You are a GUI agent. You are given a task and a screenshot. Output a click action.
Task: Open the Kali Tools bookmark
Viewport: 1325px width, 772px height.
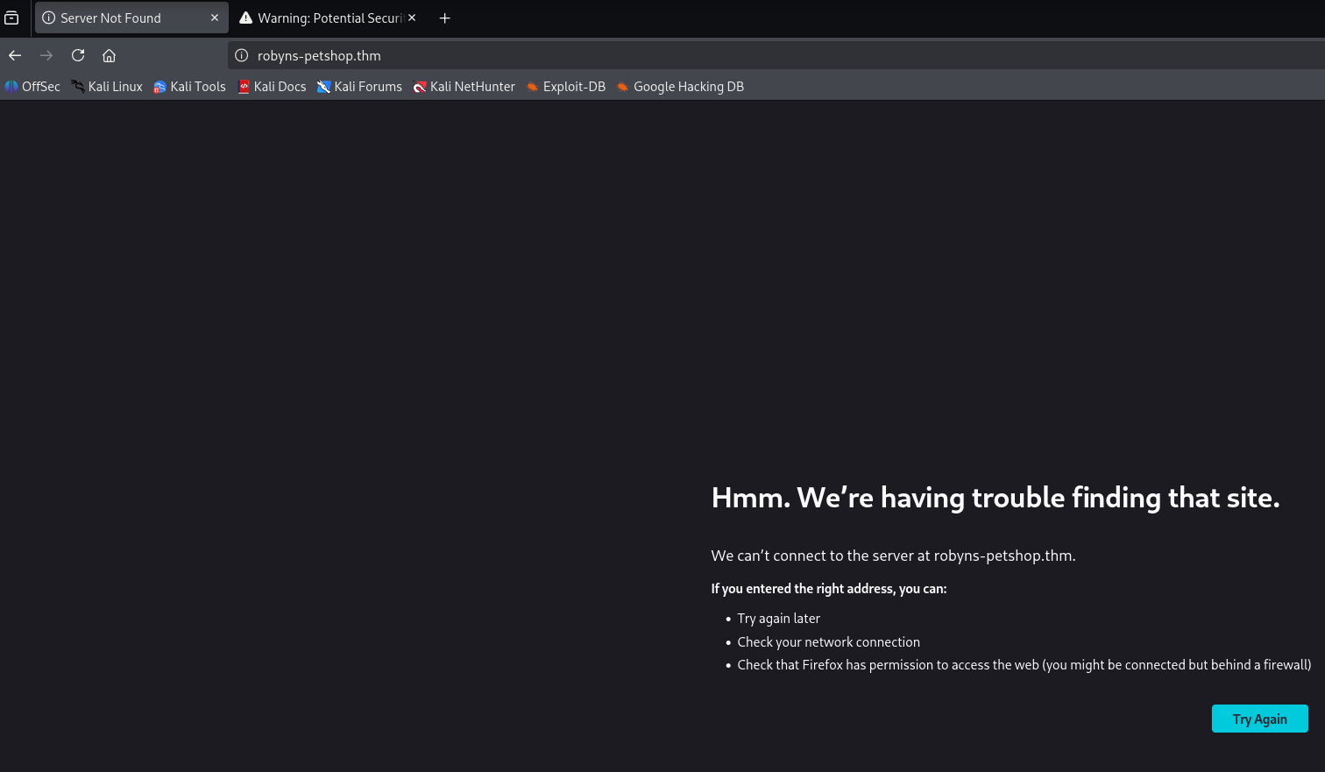[x=189, y=87]
